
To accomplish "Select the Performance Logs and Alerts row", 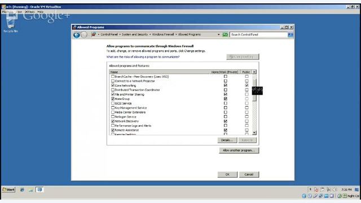I will (x=180, y=126).
